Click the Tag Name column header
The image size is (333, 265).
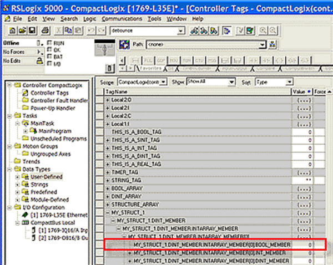198,92
